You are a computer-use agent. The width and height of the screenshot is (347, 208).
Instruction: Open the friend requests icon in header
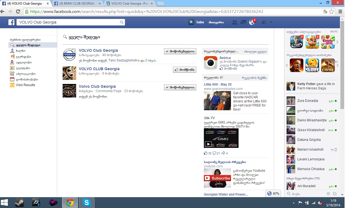(235, 22)
